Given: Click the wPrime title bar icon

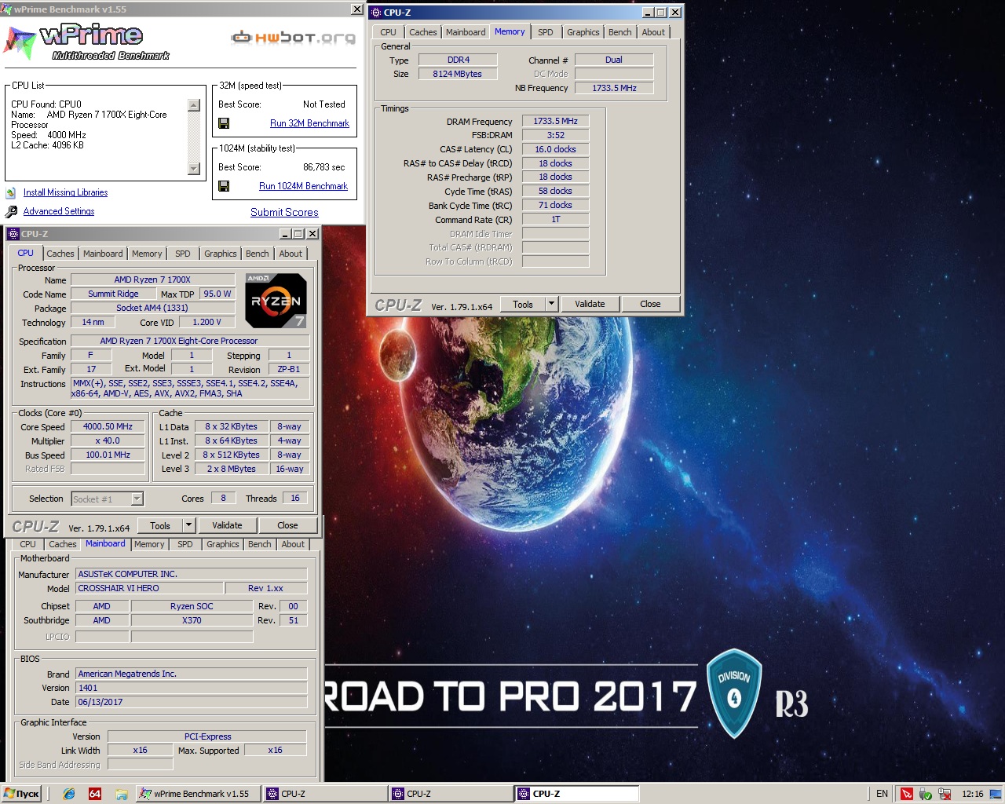Looking at the screenshot, I should pyautogui.click(x=7, y=9).
